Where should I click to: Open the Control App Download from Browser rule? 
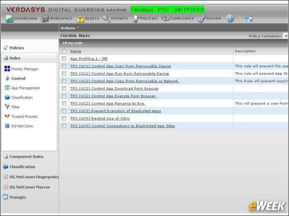pos(114,89)
